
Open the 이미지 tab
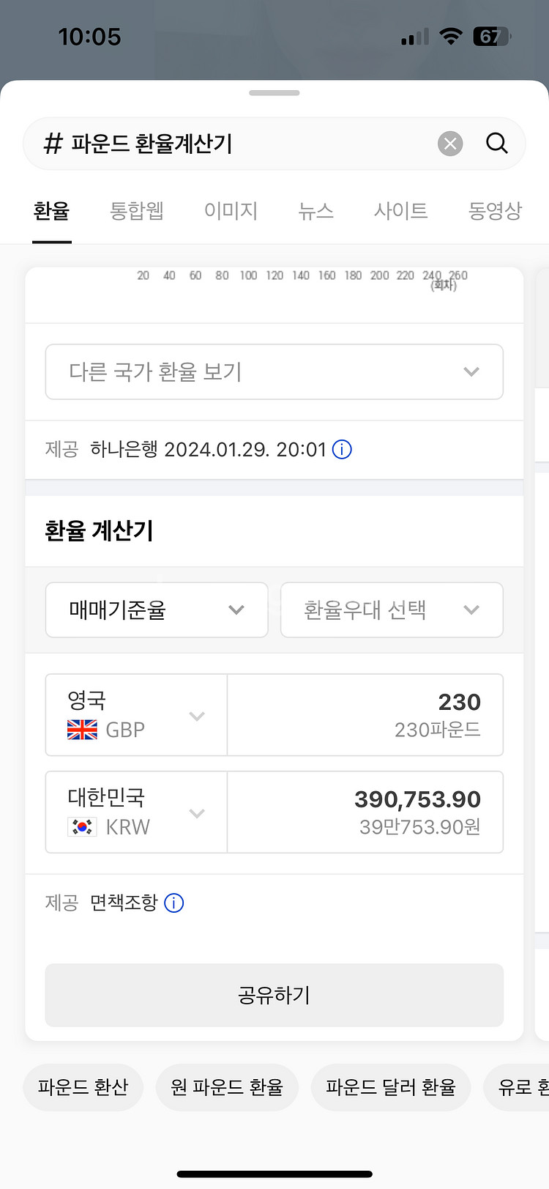[231, 211]
